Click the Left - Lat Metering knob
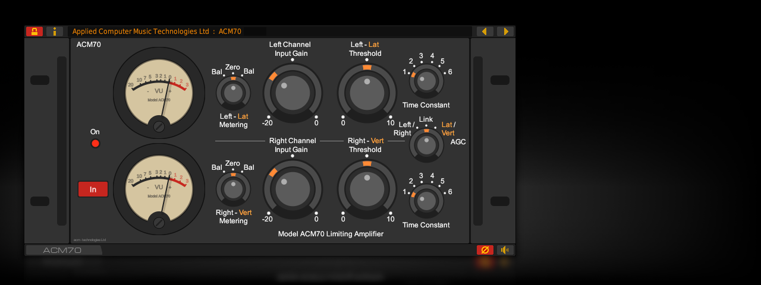Screen dimensions: 761x285 pyautogui.click(x=233, y=93)
